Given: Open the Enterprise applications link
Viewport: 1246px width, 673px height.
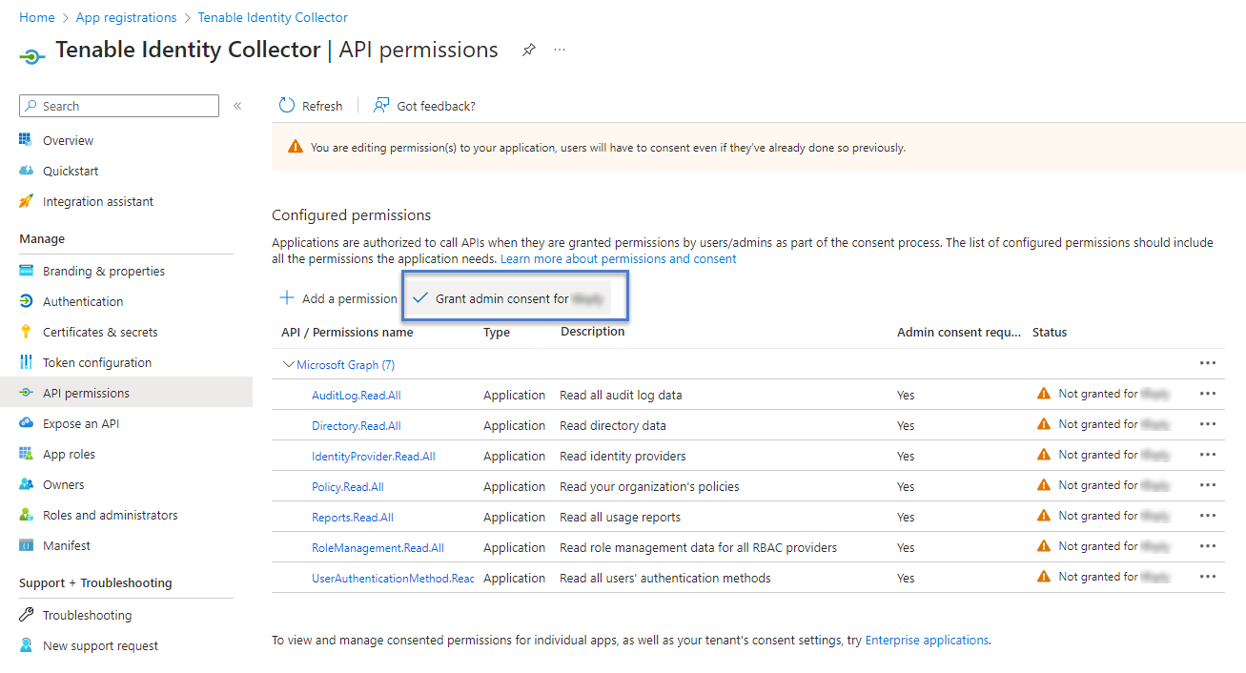Looking at the screenshot, I should 927,640.
